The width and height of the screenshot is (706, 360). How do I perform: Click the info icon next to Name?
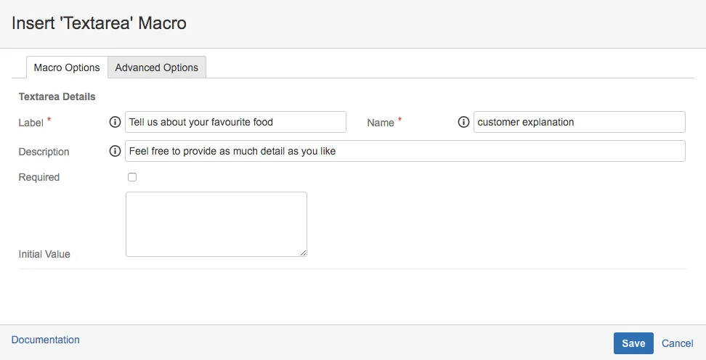[x=463, y=122]
